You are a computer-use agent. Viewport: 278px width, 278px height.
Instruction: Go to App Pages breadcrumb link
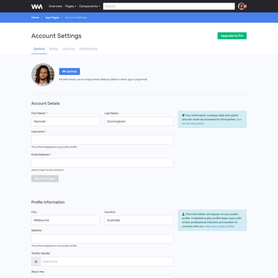pos(52,18)
